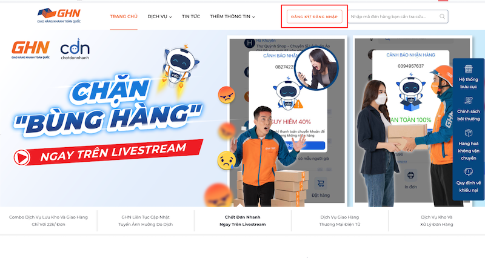
Task: Click the GHN logo in the header
Action: tap(59, 16)
